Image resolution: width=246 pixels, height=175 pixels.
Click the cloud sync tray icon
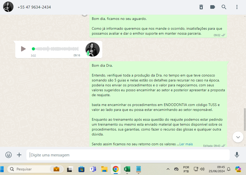[x=176, y=169]
